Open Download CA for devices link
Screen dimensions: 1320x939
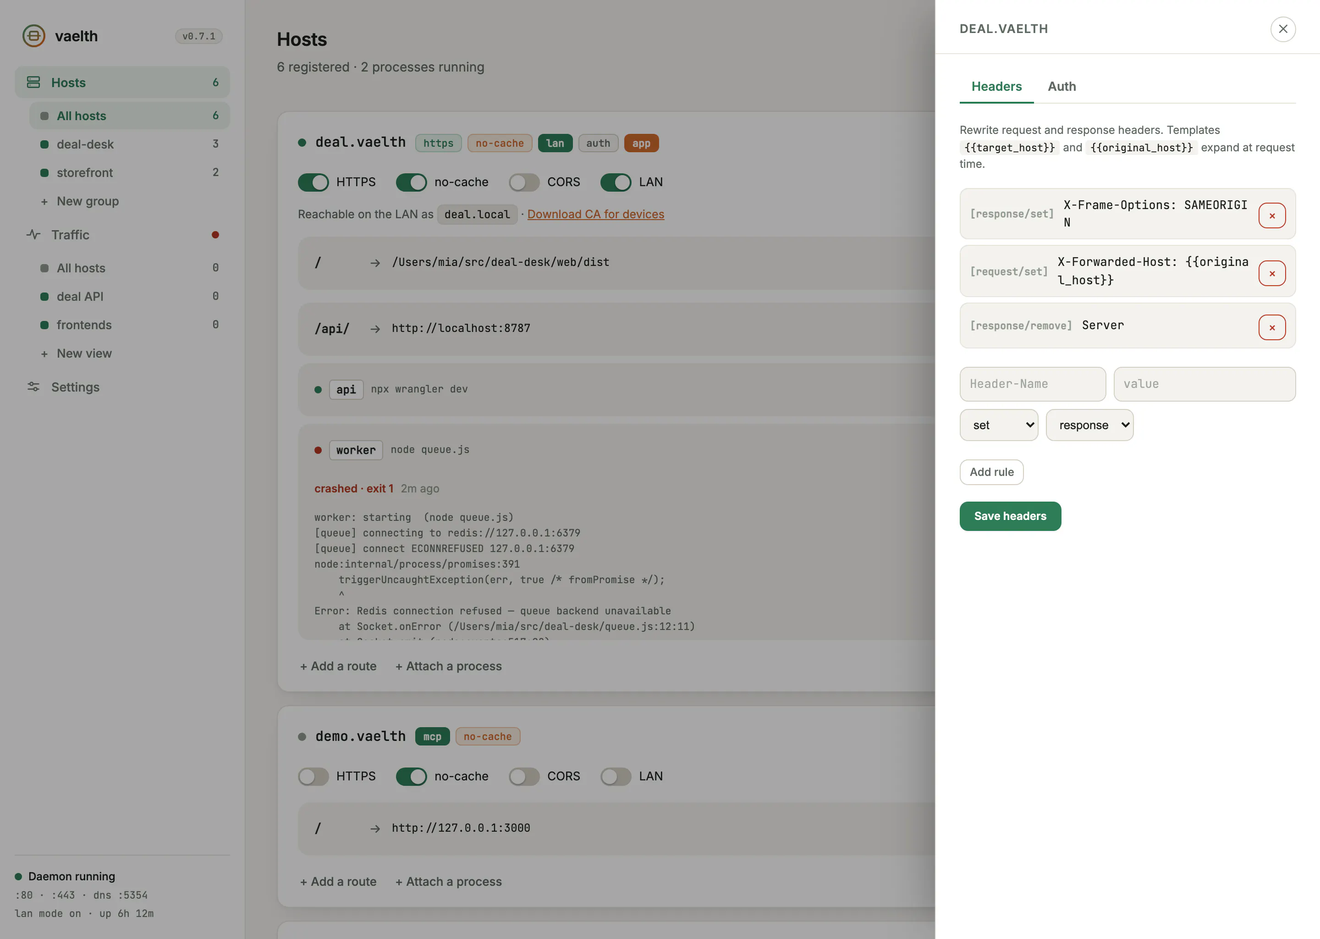tap(595, 214)
